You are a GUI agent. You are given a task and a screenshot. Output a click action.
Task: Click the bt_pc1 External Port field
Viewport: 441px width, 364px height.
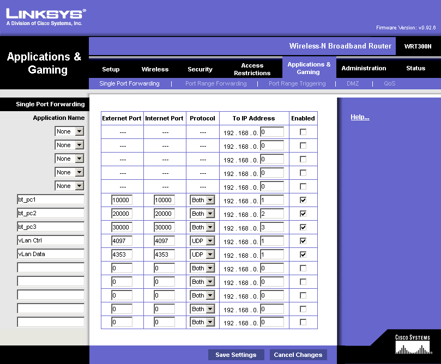[x=122, y=200]
